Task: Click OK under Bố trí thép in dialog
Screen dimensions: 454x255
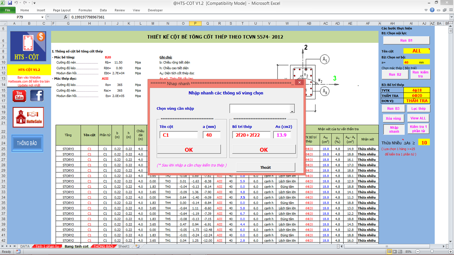Action: pos(264,149)
